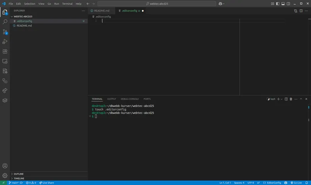
Task: Select the TERMINAL panel tab
Action: tap(97, 99)
